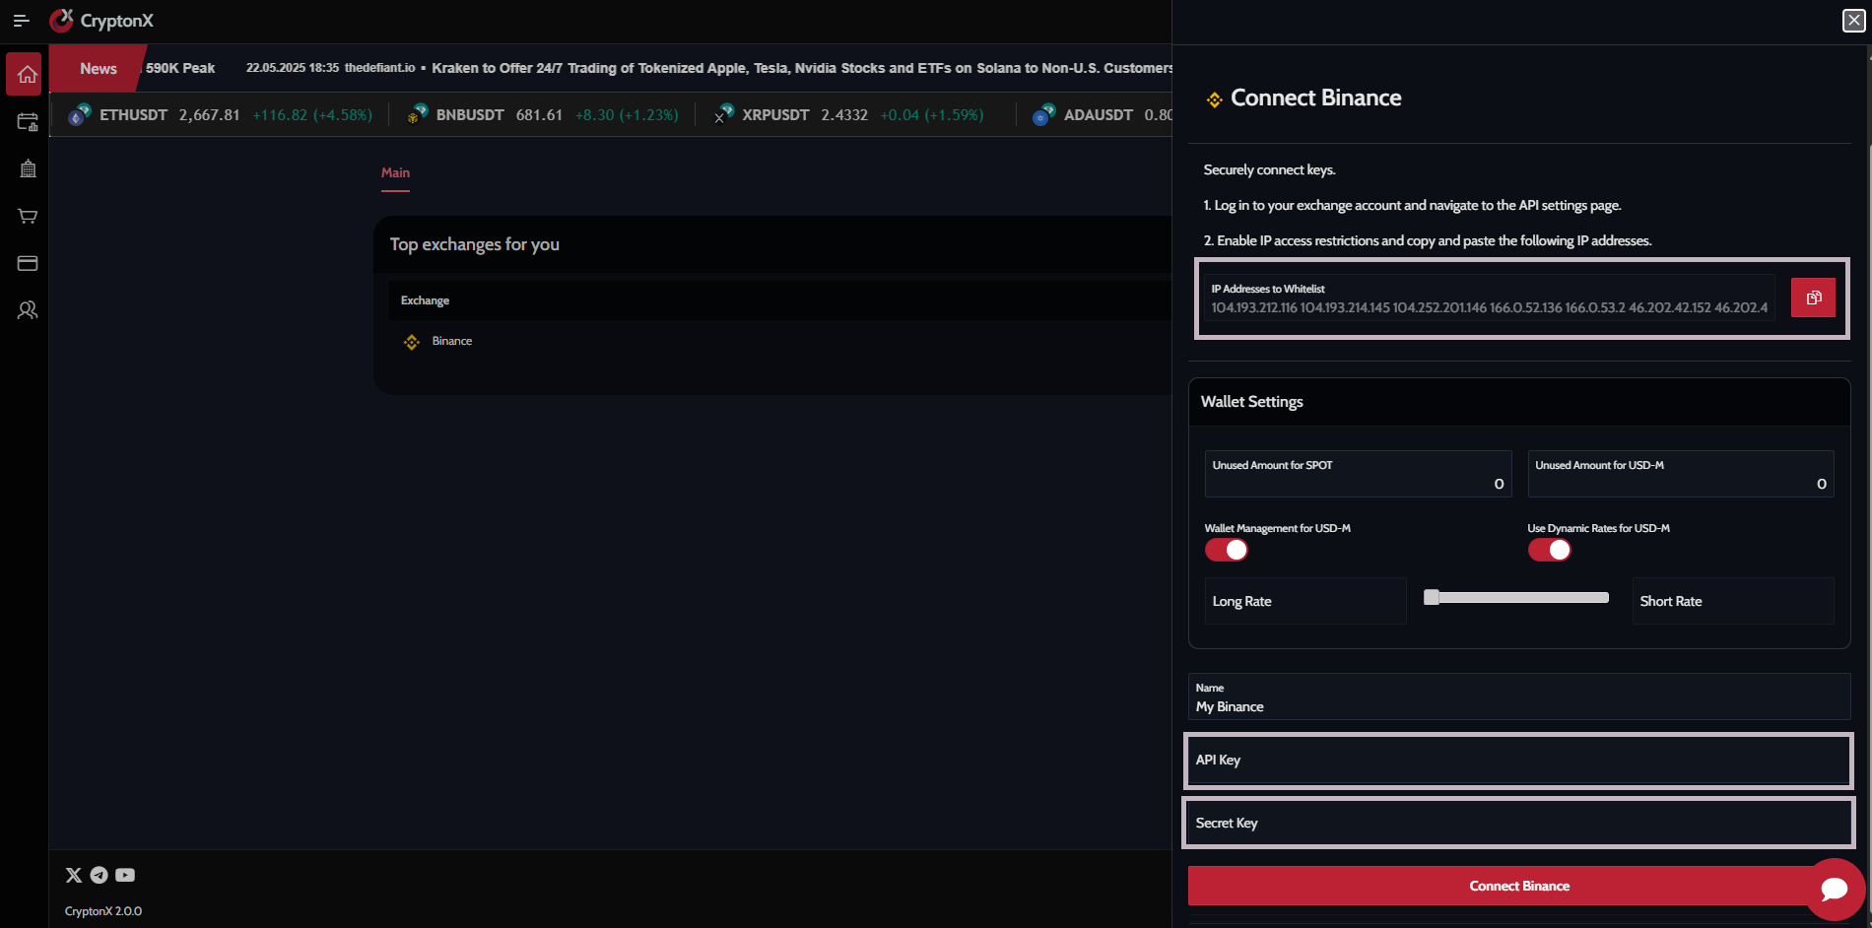This screenshot has width=1872, height=928.
Task: Click the XRPUSDT coin icon
Action: point(723,115)
